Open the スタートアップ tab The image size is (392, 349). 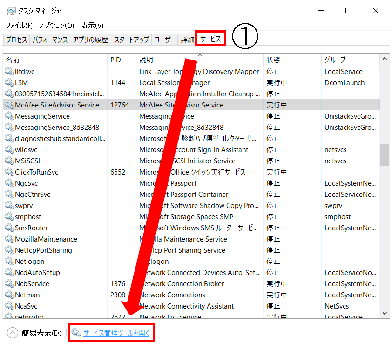tap(131, 40)
